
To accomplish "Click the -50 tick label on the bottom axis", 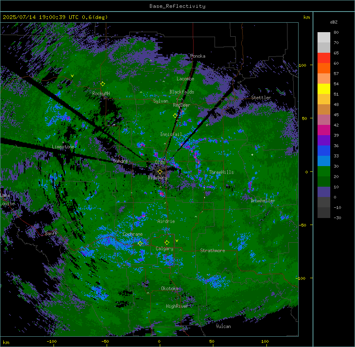I will point(105,341).
